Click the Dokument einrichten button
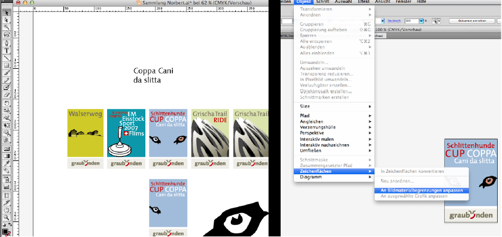The image size is (502, 237). click(x=472, y=21)
